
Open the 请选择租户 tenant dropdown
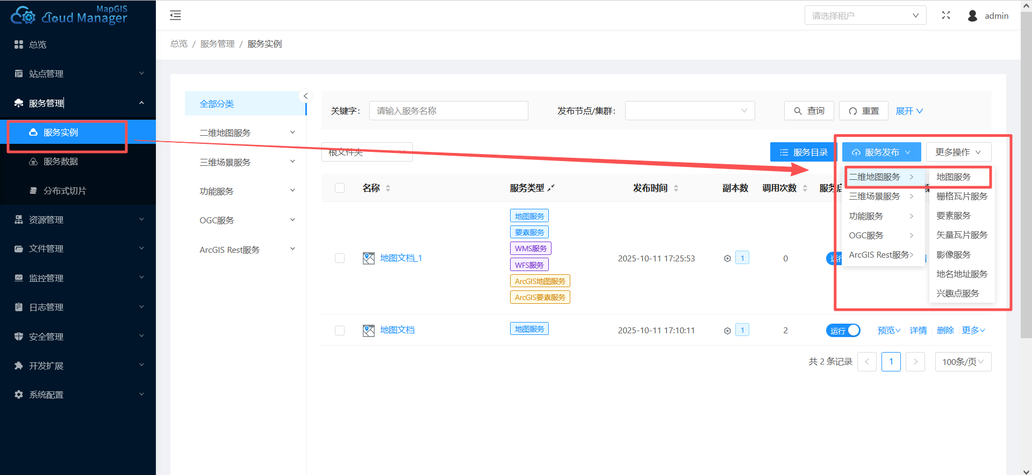865,16
